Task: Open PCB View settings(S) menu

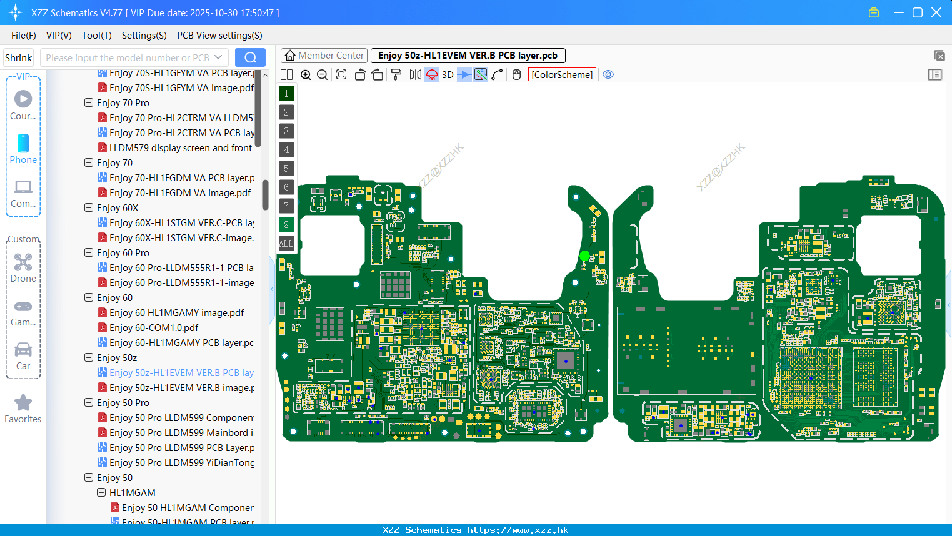Action: tap(219, 36)
